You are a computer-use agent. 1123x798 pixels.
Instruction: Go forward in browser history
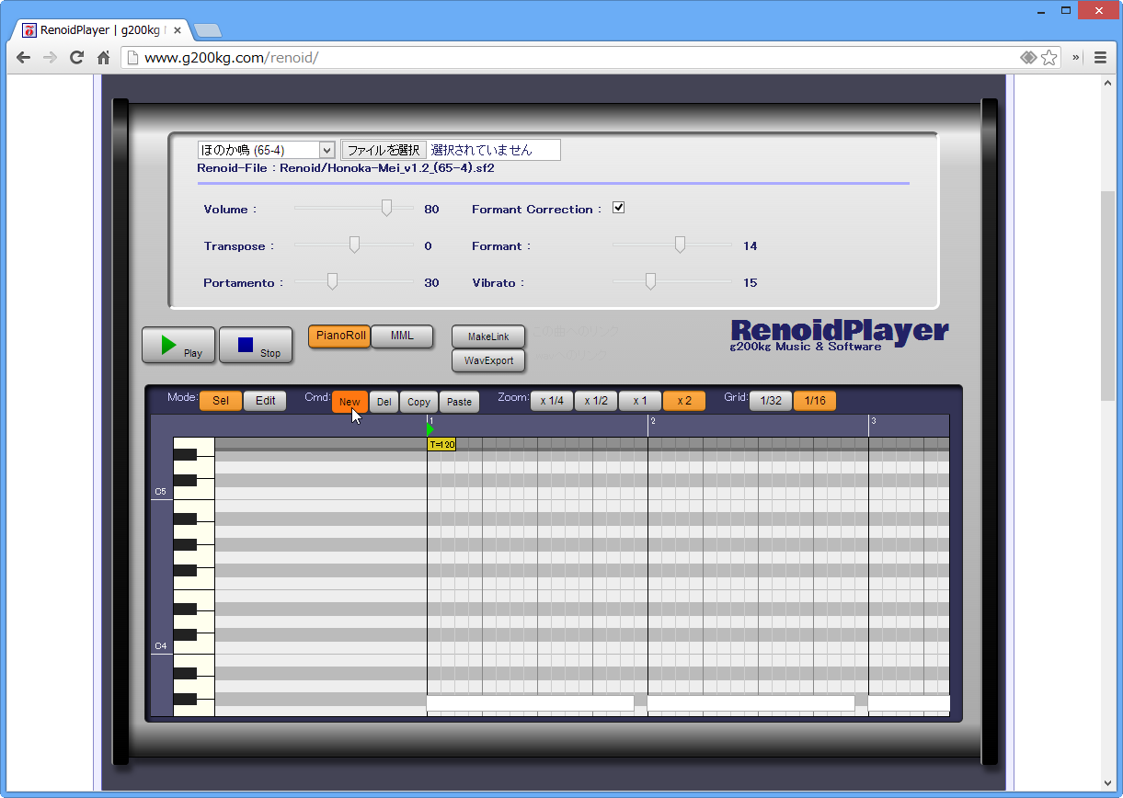tap(51, 58)
